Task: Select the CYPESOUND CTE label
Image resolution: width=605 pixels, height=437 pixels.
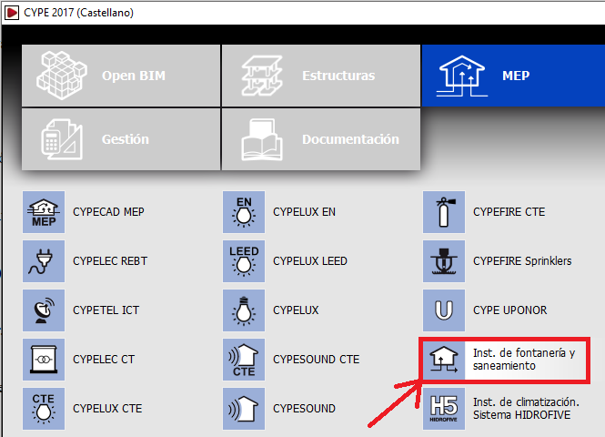Action: tap(317, 360)
